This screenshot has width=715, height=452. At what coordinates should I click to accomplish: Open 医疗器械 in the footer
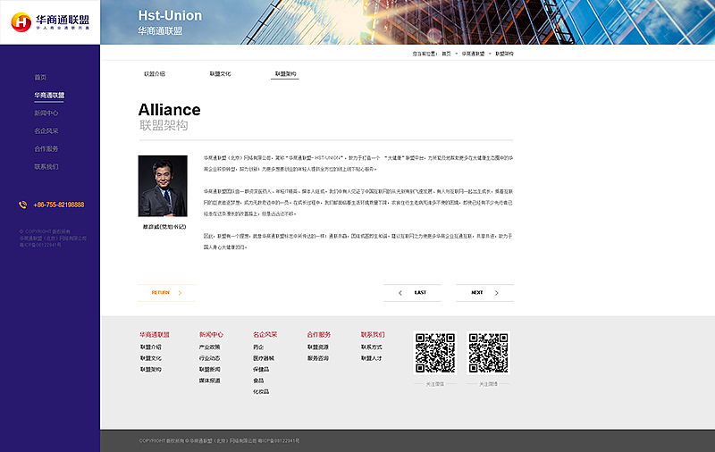coord(264,358)
